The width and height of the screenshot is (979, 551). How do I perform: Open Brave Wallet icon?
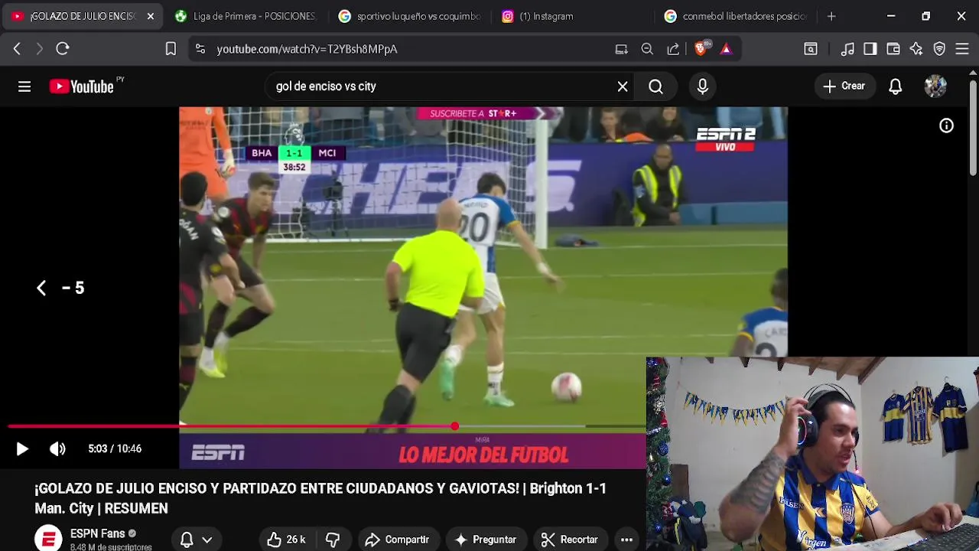pos(893,49)
